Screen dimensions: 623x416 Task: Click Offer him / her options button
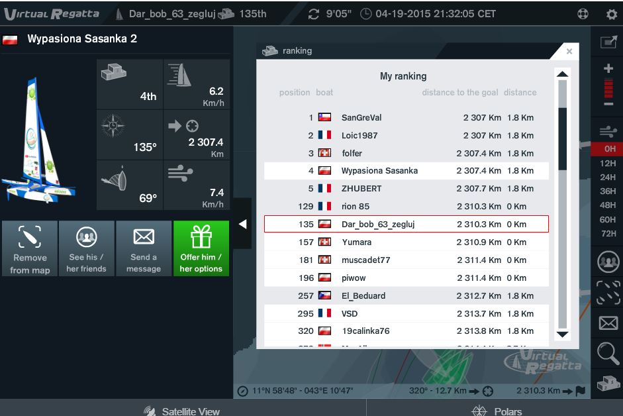click(x=201, y=248)
